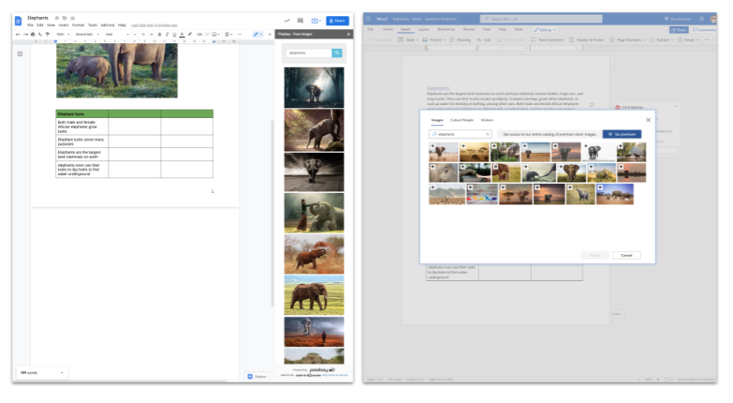Open the Arial font dropdown in Docs
733x403 pixels.
point(116,34)
